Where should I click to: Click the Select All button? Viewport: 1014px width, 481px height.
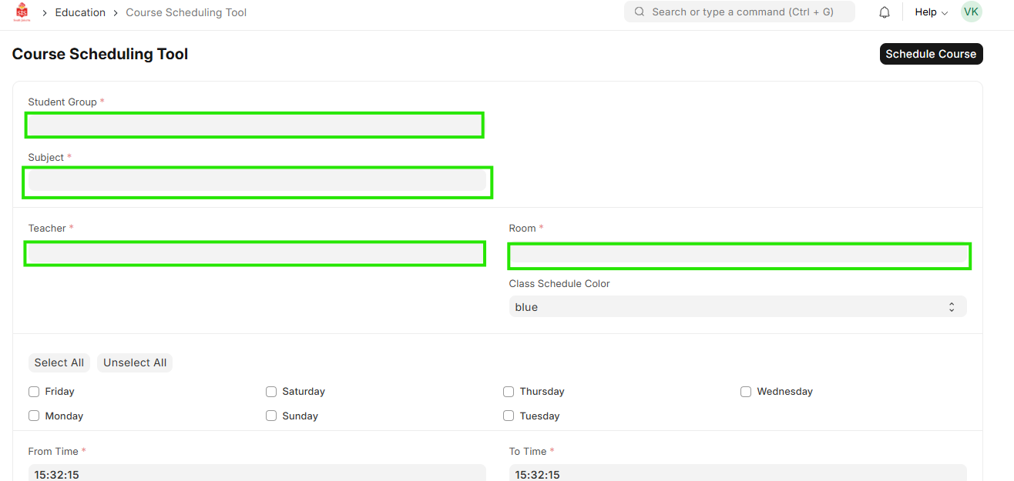point(59,363)
